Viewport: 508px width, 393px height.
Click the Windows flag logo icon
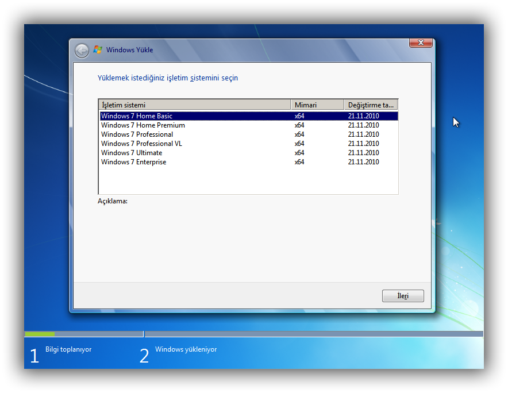pos(98,50)
